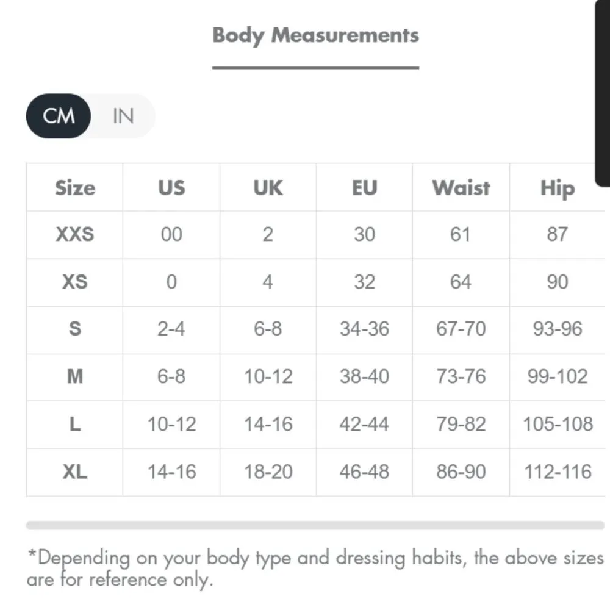Image resolution: width=610 pixels, height=610 pixels.
Task: Click the horizontal scrollbar under the table
Action: click(x=315, y=525)
